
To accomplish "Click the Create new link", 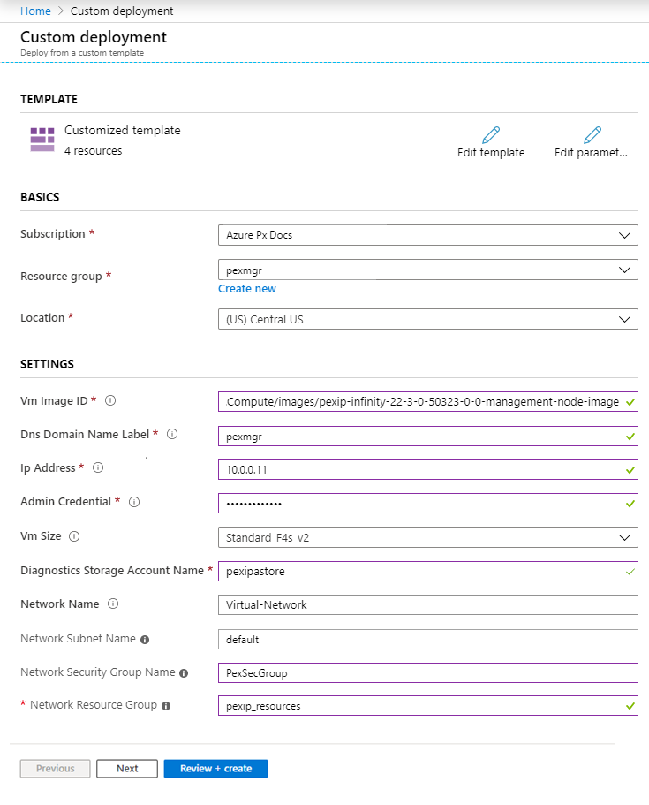I will click(247, 289).
